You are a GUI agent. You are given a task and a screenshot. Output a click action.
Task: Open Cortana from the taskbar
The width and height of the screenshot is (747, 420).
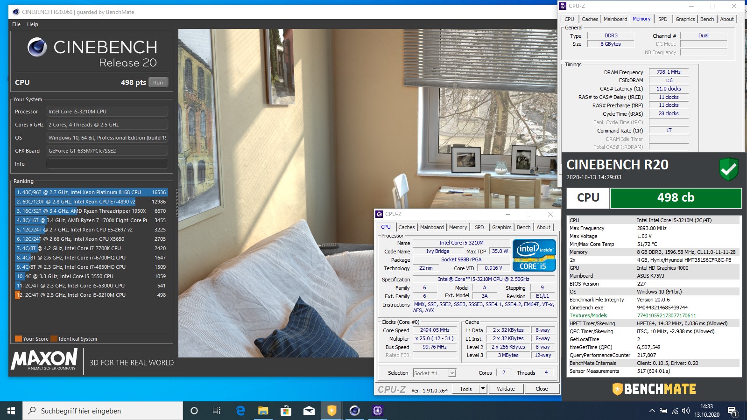[194, 411]
